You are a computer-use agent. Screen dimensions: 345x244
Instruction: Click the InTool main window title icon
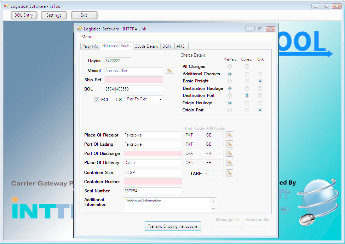pos(6,6)
